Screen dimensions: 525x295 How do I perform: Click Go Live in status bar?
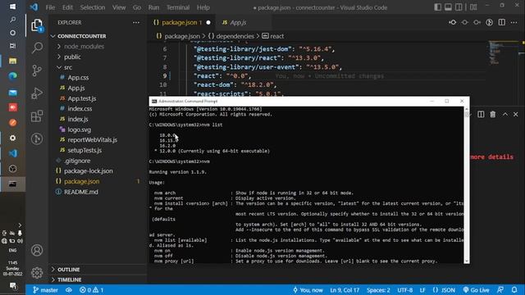(x=476, y=290)
